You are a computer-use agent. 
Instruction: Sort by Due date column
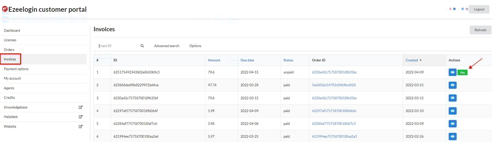[x=247, y=60]
